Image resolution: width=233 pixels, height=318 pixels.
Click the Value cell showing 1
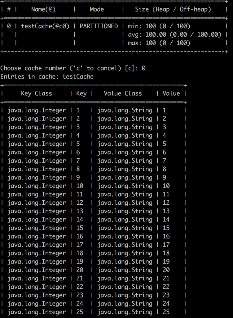click(x=165, y=110)
